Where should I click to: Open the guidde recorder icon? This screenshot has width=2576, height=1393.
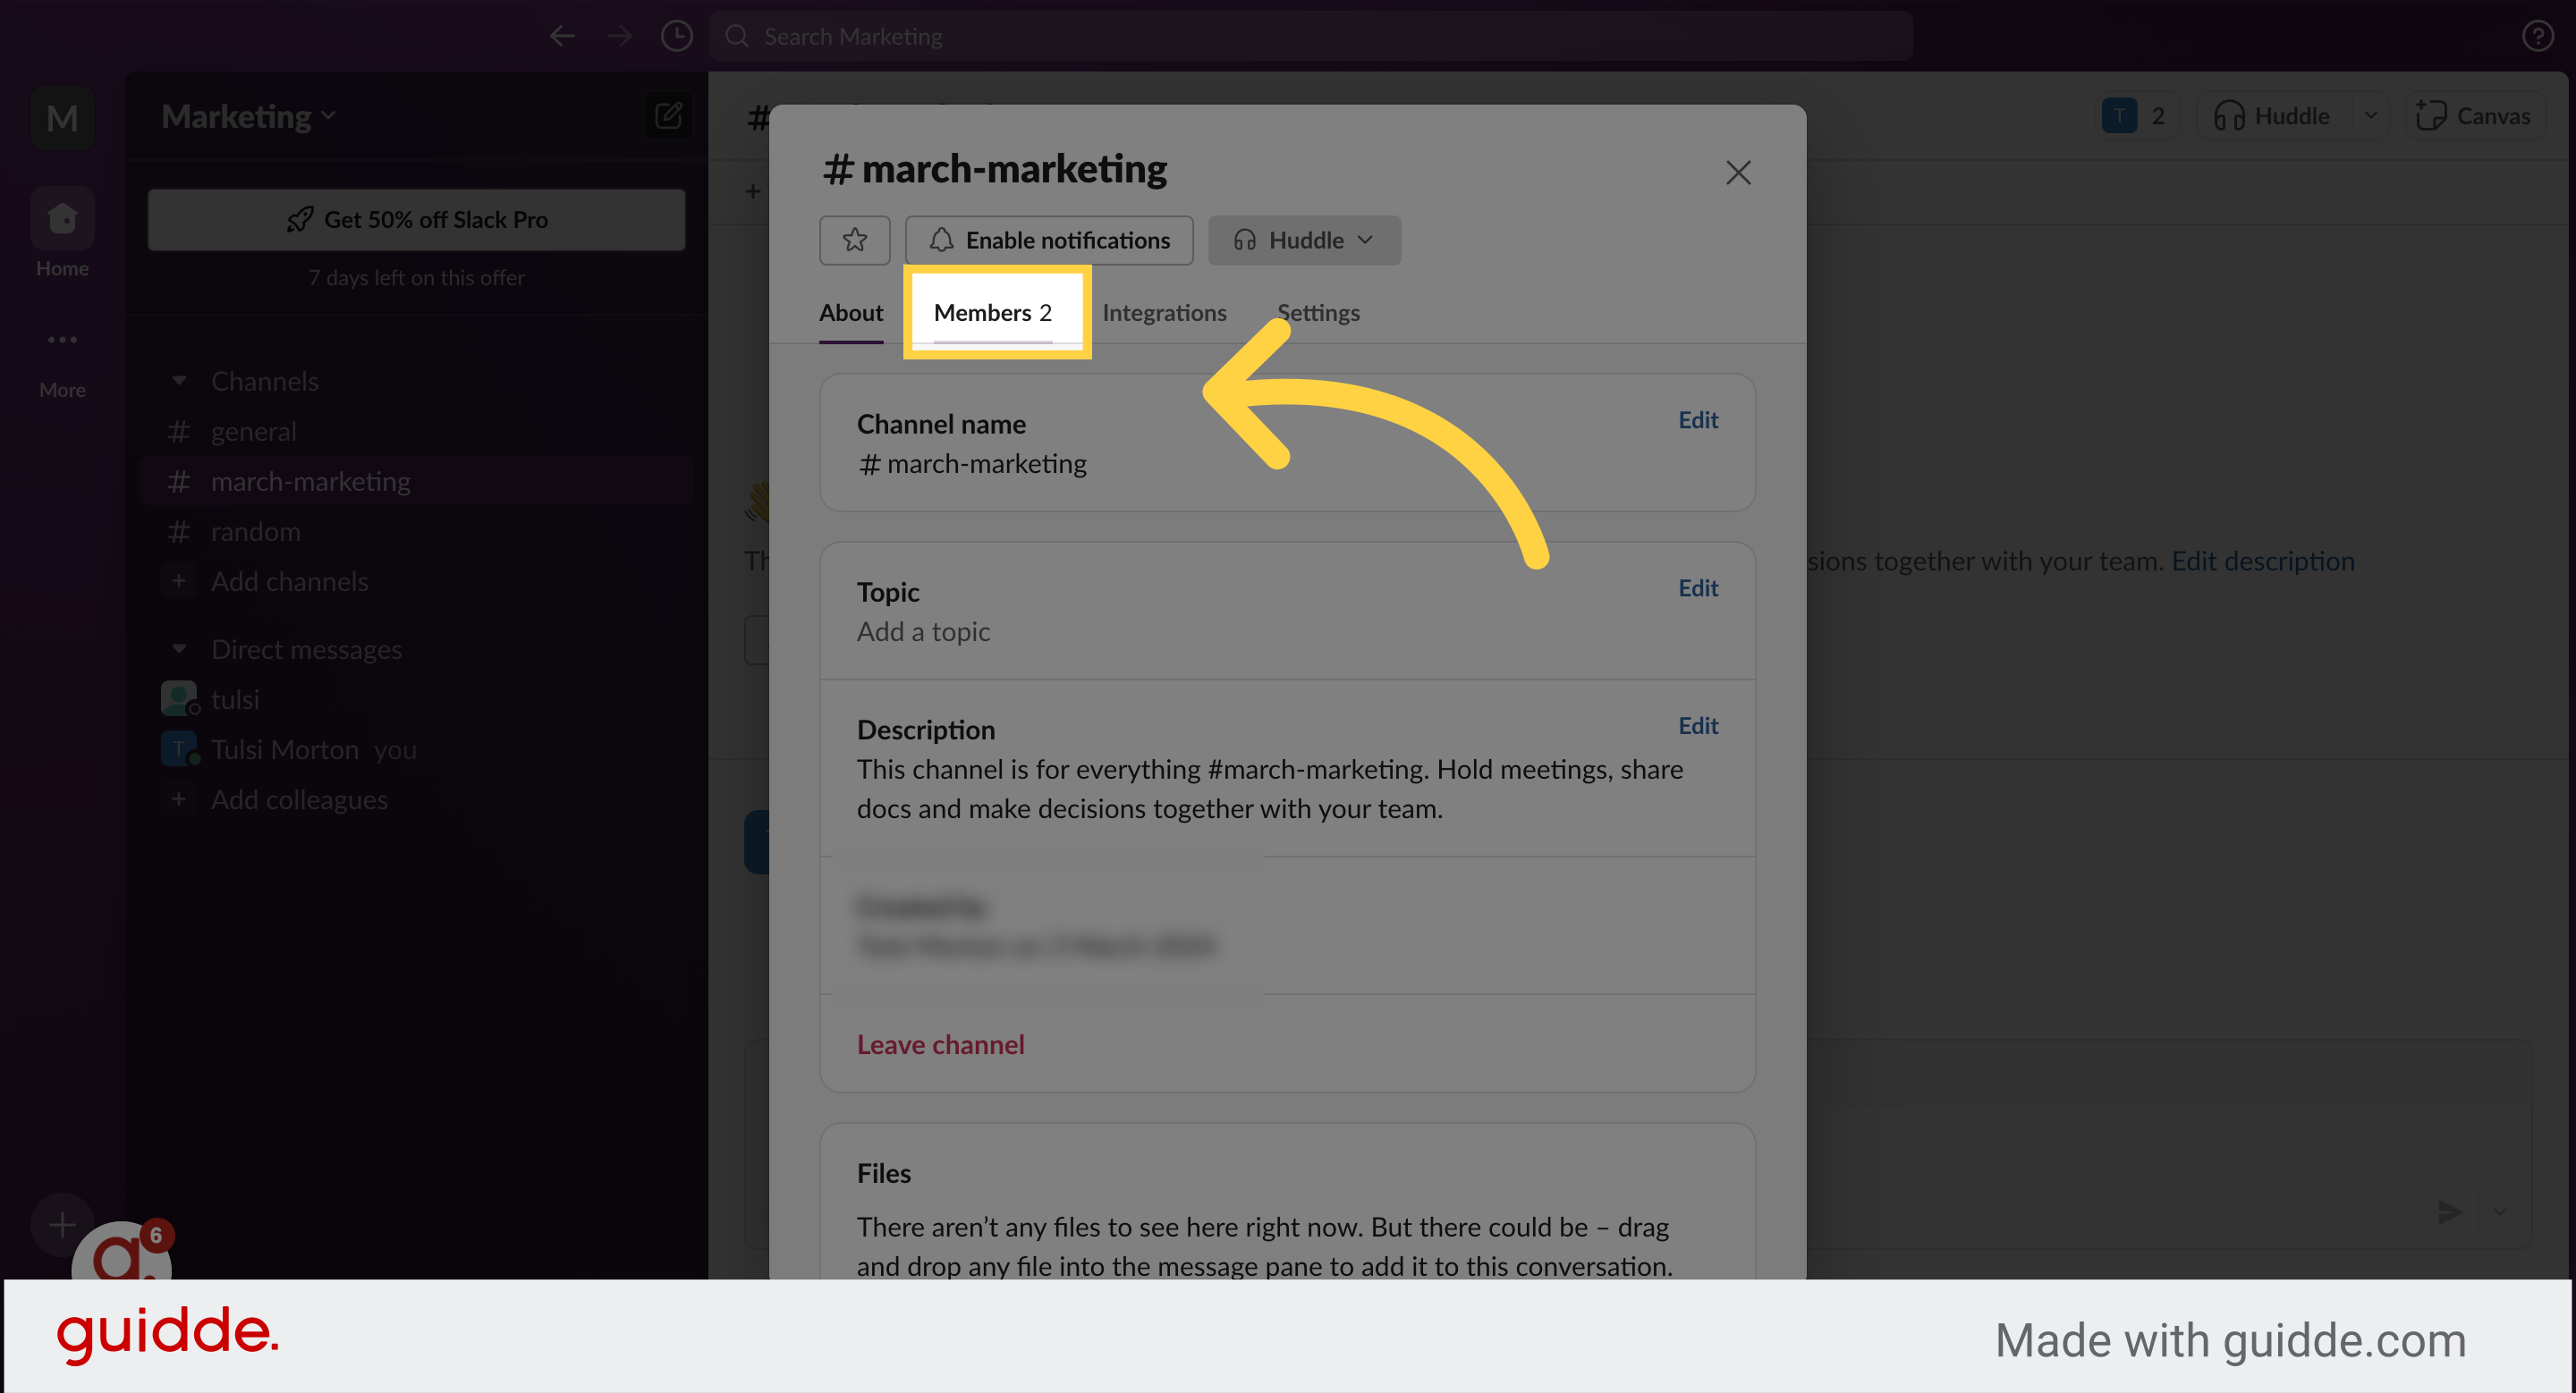(x=122, y=1261)
